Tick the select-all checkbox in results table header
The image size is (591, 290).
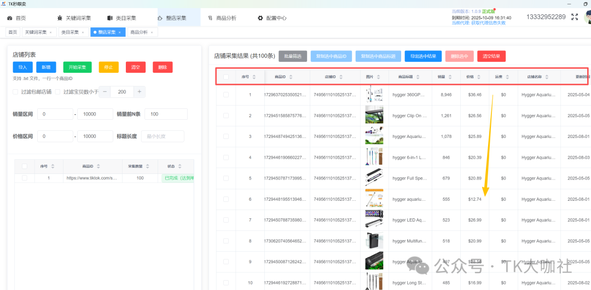[x=226, y=77]
